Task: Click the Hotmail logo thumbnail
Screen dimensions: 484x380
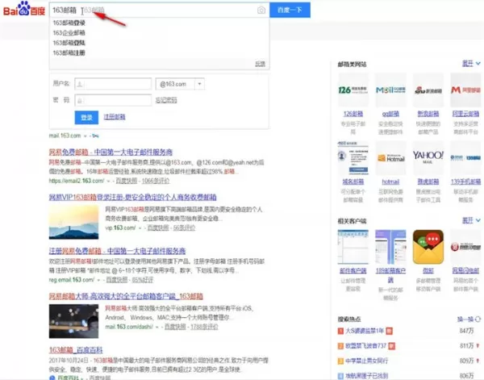Action: pos(390,158)
